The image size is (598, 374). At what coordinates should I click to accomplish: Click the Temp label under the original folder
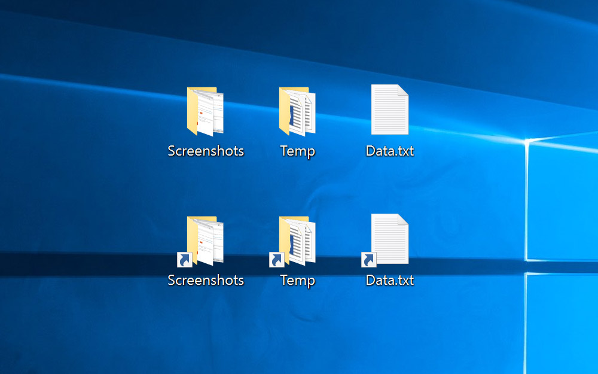(297, 151)
